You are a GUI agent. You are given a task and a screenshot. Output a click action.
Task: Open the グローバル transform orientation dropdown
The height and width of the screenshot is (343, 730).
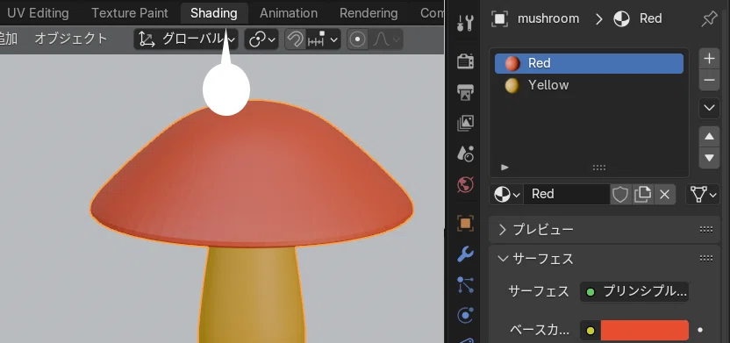(186, 39)
